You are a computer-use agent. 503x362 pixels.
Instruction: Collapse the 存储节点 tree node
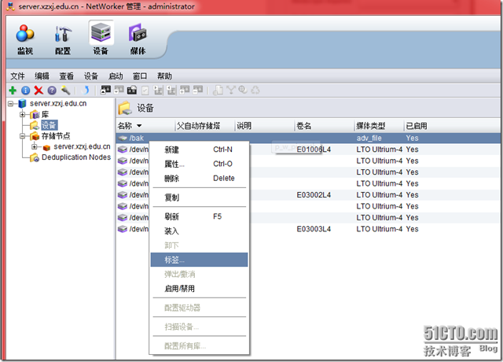pos(23,136)
